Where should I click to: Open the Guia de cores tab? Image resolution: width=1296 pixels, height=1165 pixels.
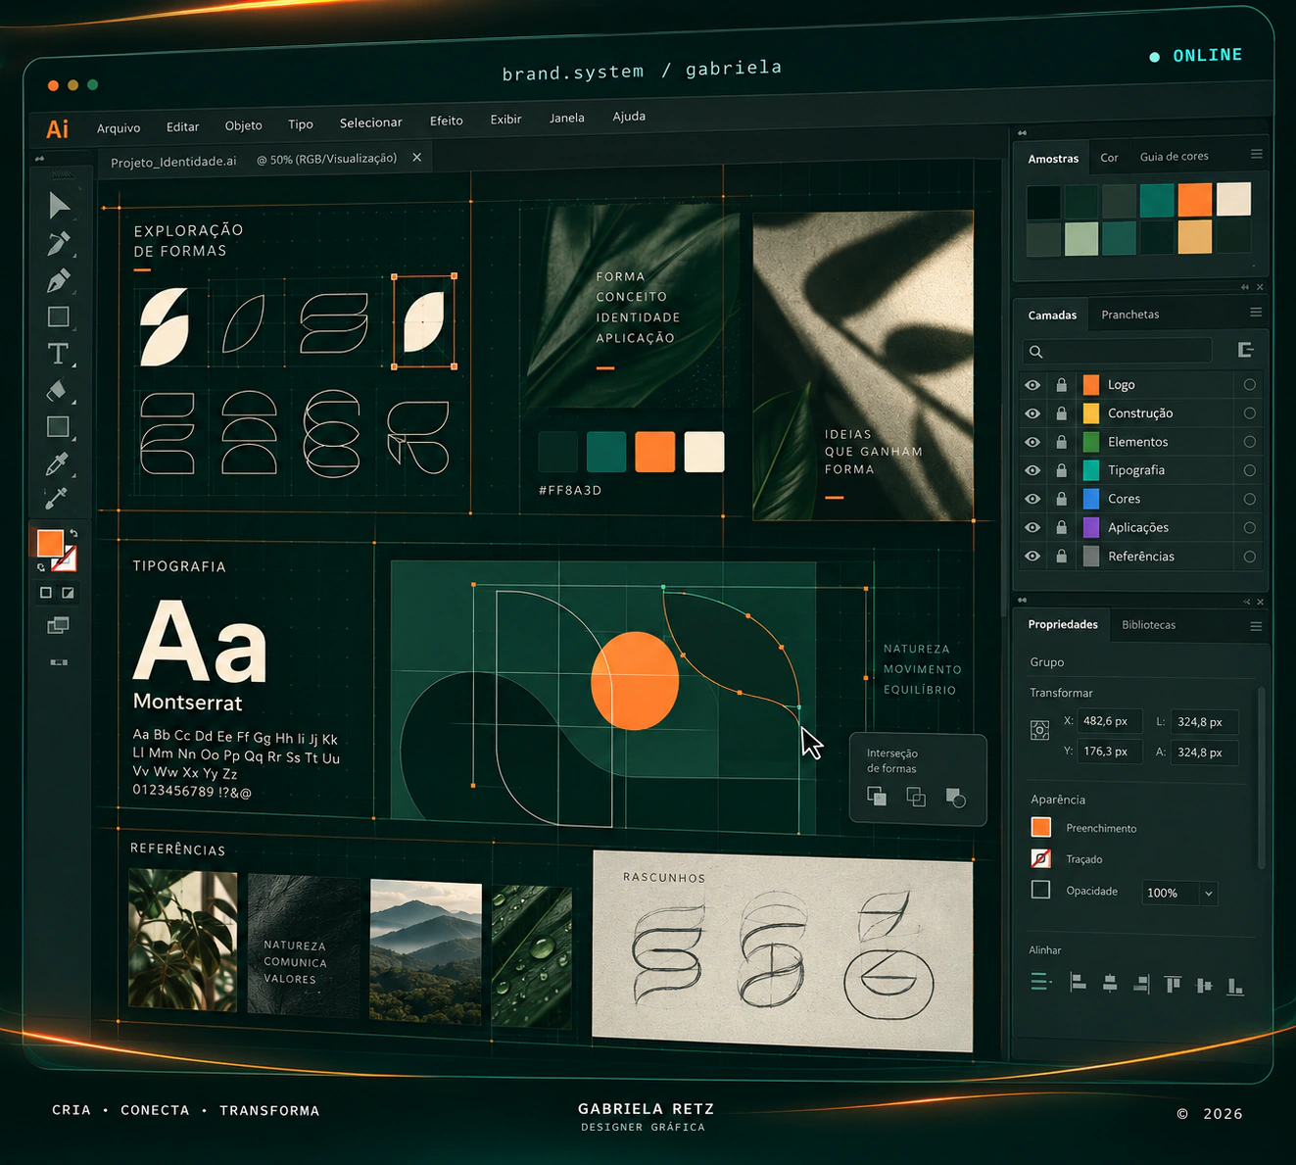(x=1175, y=156)
